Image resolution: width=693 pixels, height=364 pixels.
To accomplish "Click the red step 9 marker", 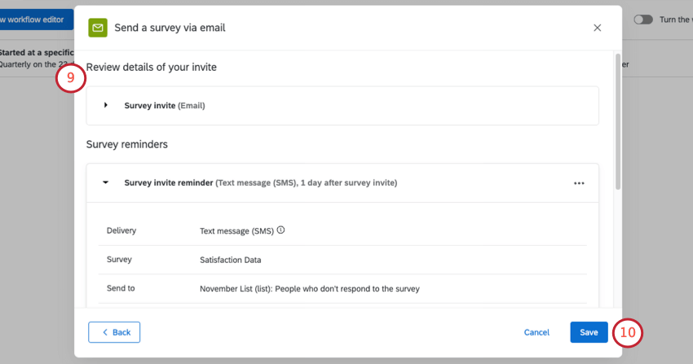I will [x=71, y=78].
